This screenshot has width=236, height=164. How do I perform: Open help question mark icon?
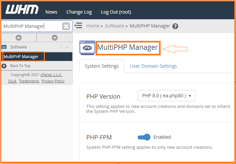pos(175,26)
